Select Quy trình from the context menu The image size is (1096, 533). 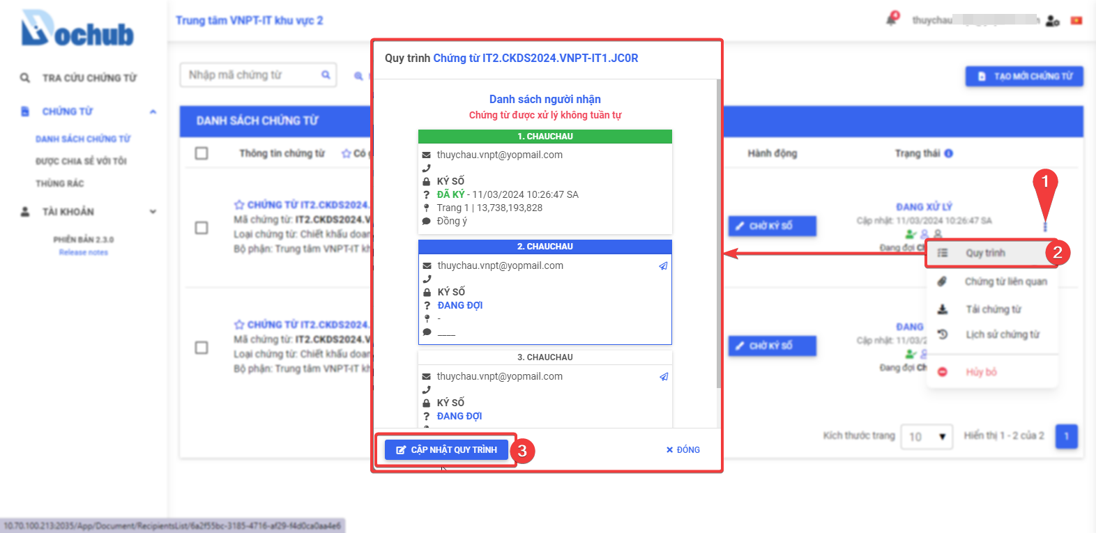point(985,253)
